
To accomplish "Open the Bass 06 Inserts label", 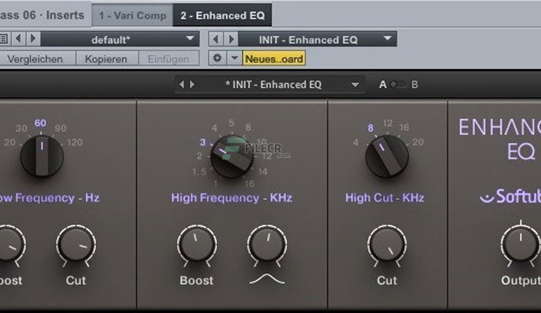I will click(42, 16).
